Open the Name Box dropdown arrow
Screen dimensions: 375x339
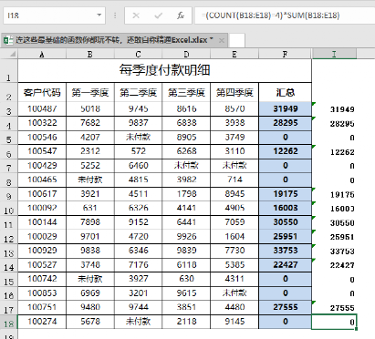99,15
